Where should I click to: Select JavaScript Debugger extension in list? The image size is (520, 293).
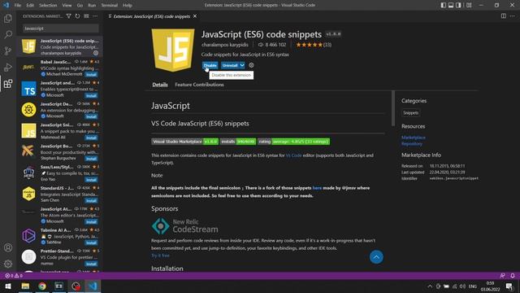click(59, 110)
